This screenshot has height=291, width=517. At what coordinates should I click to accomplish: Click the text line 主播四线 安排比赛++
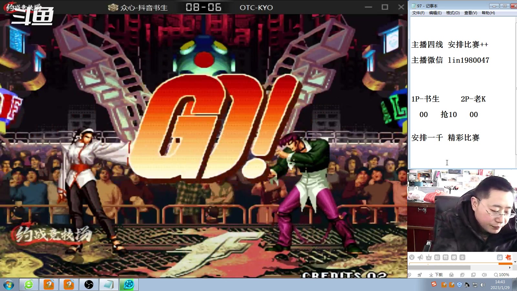tap(449, 45)
